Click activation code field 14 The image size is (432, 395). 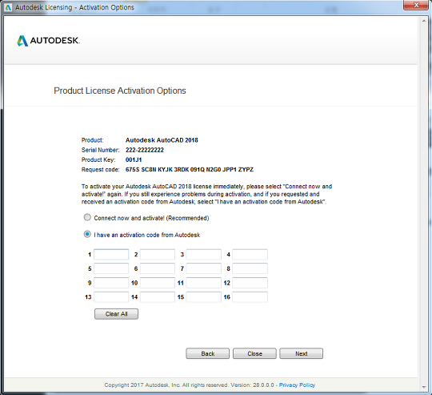tap(158, 297)
